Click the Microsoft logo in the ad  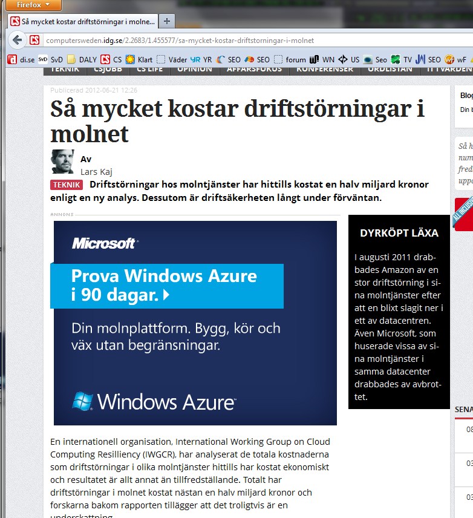click(105, 243)
